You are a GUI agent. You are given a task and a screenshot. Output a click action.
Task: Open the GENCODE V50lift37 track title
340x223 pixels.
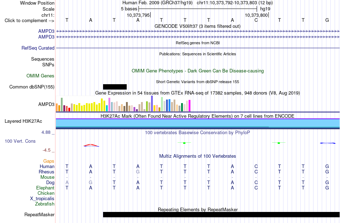[x=197, y=26]
